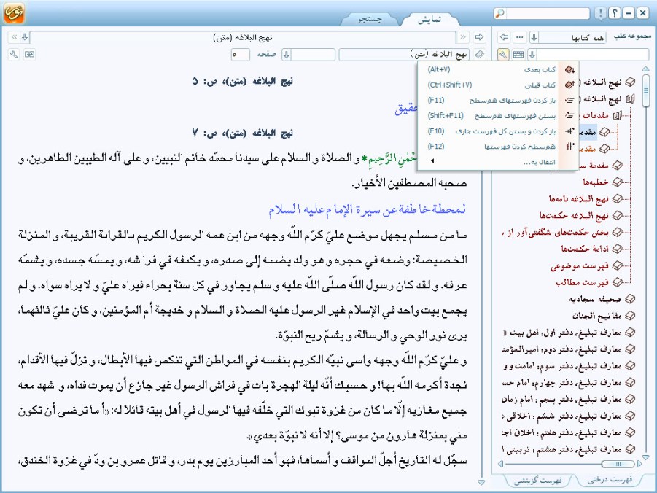Click the book icon of 'معارف تبلیغ، دفتر ششم'

630,416
